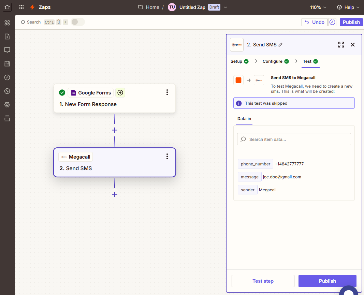Open Google Forms step three-dot menu
364x295 pixels.
pyautogui.click(x=167, y=92)
